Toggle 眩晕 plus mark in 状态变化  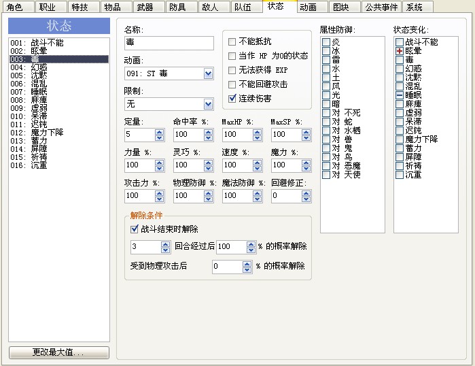pos(400,51)
